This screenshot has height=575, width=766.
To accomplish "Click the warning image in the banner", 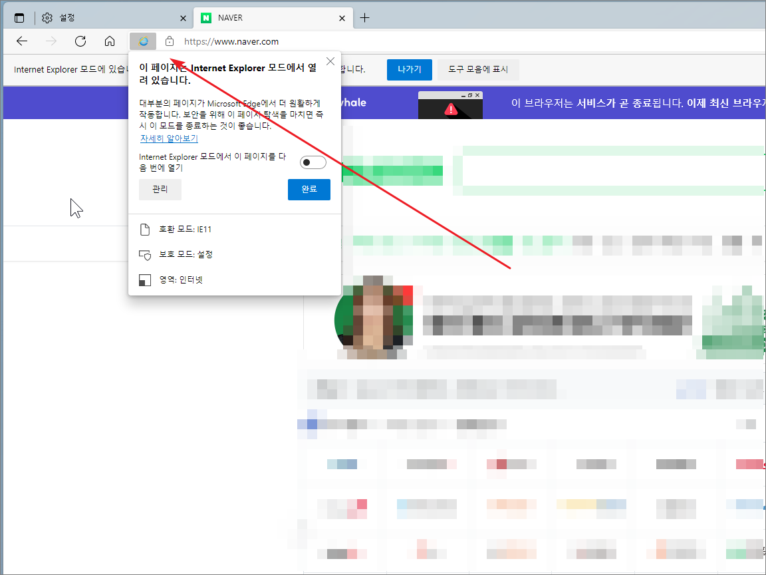I will coord(450,105).
